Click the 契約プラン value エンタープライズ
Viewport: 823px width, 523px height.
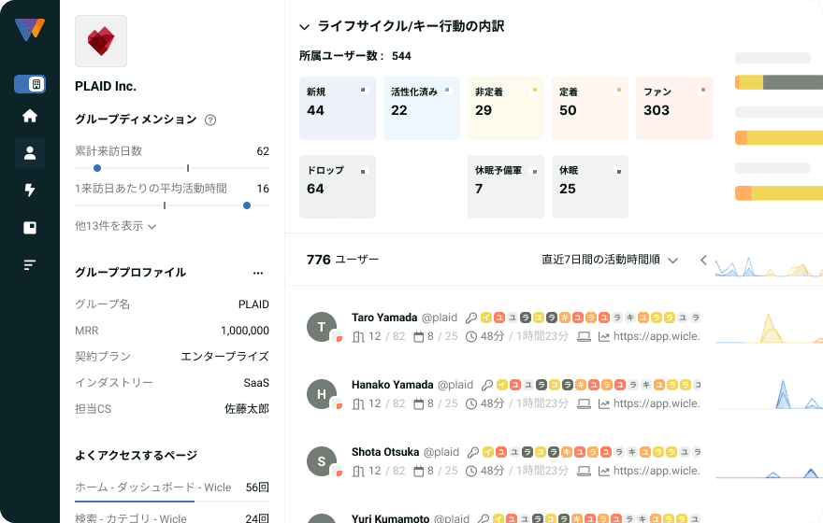click(x=224, y=357)
